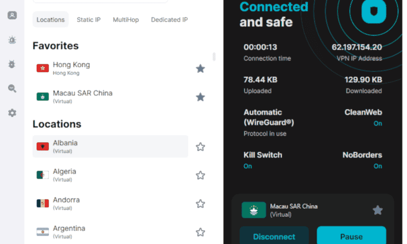Click the Disconnect button
Screen dimensions: 407x244
tap(274, 235)
